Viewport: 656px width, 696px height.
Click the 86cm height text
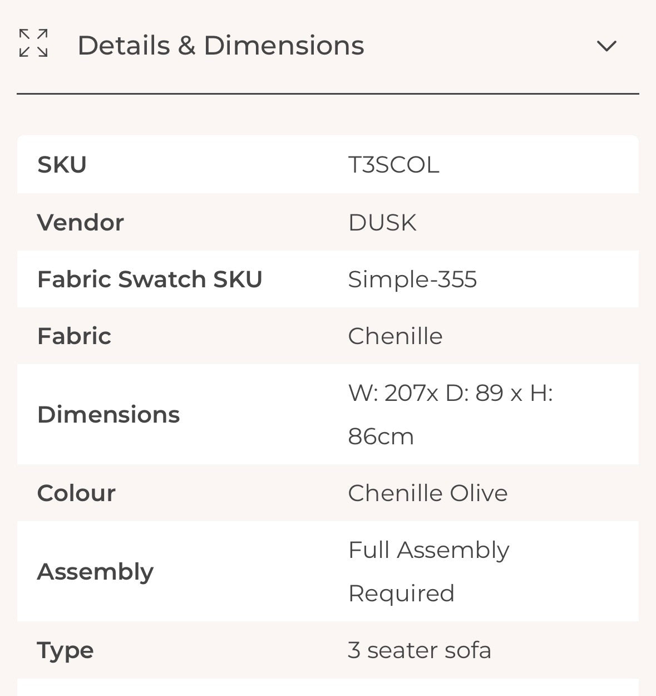tap(381, 437)
